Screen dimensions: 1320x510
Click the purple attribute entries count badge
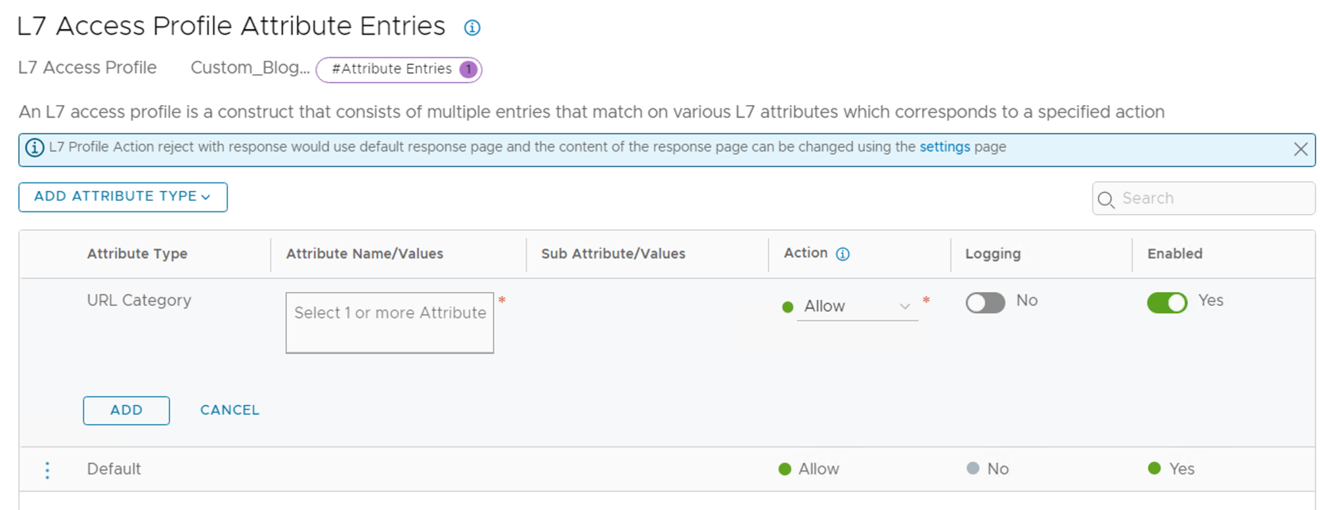(468, 70)
